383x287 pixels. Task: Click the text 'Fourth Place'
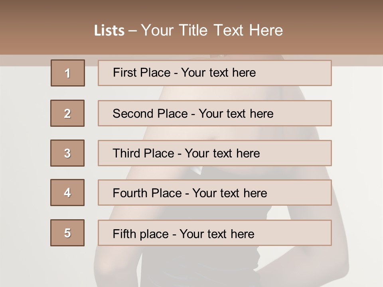click(147, 193)
